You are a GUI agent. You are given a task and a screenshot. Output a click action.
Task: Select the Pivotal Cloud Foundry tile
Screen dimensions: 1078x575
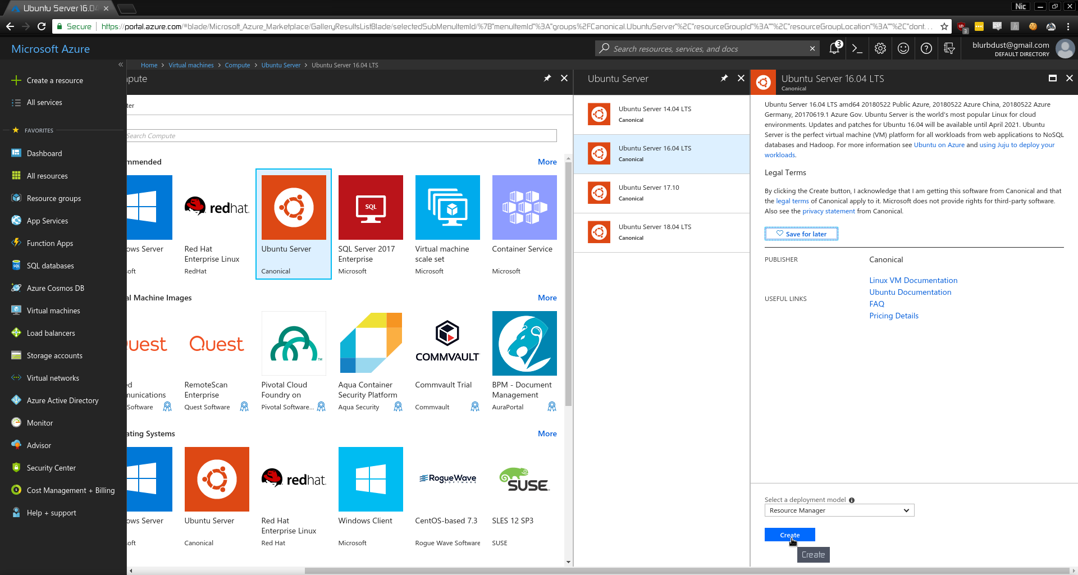pyautogui.click(x=294, y=360)
